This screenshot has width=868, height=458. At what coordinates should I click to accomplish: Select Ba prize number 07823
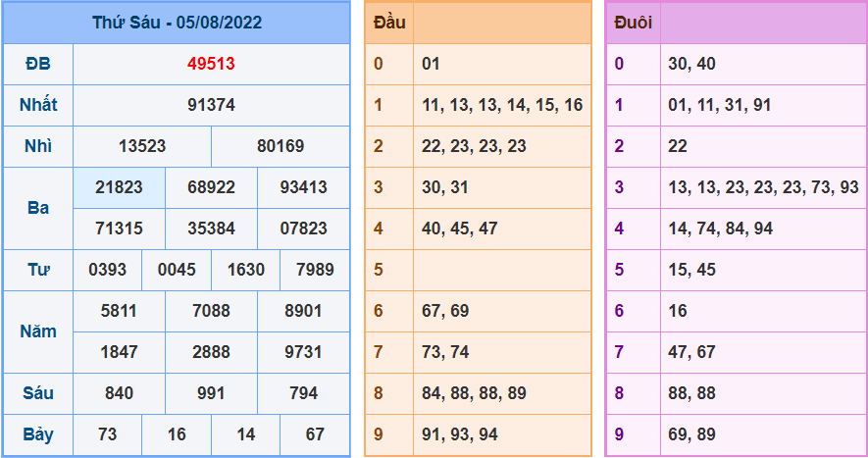[x=303, y=229]
